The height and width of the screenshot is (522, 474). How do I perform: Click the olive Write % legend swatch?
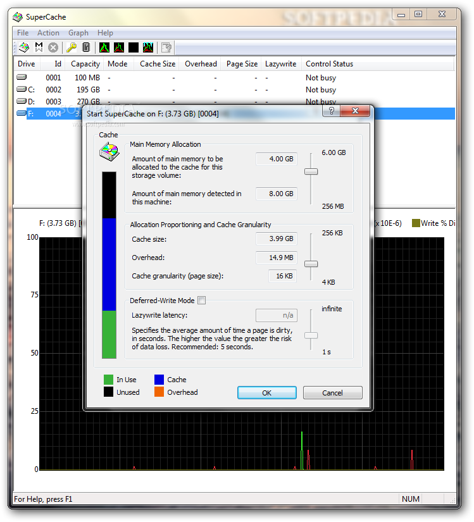pyautogui.click(x=416, y=223)
